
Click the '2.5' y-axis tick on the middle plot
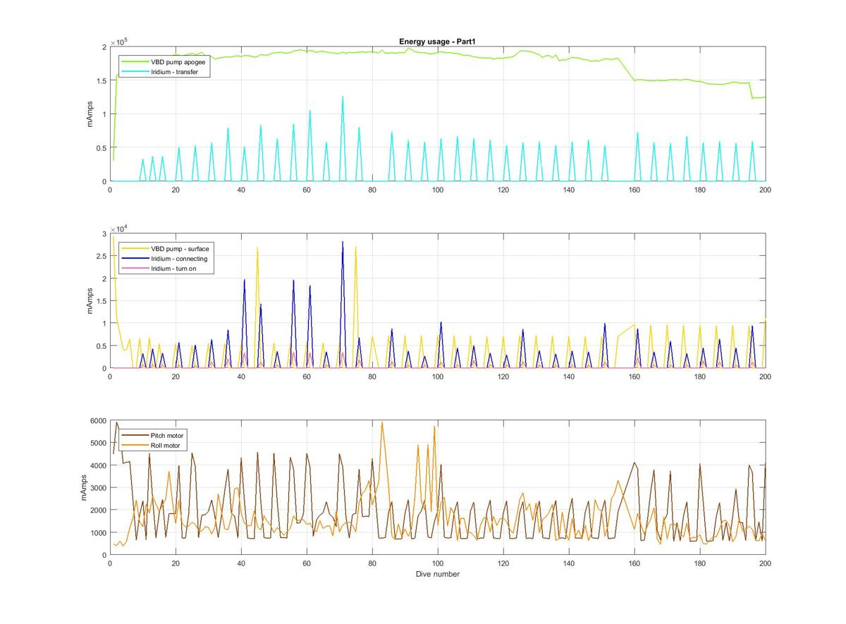[100, 256]
